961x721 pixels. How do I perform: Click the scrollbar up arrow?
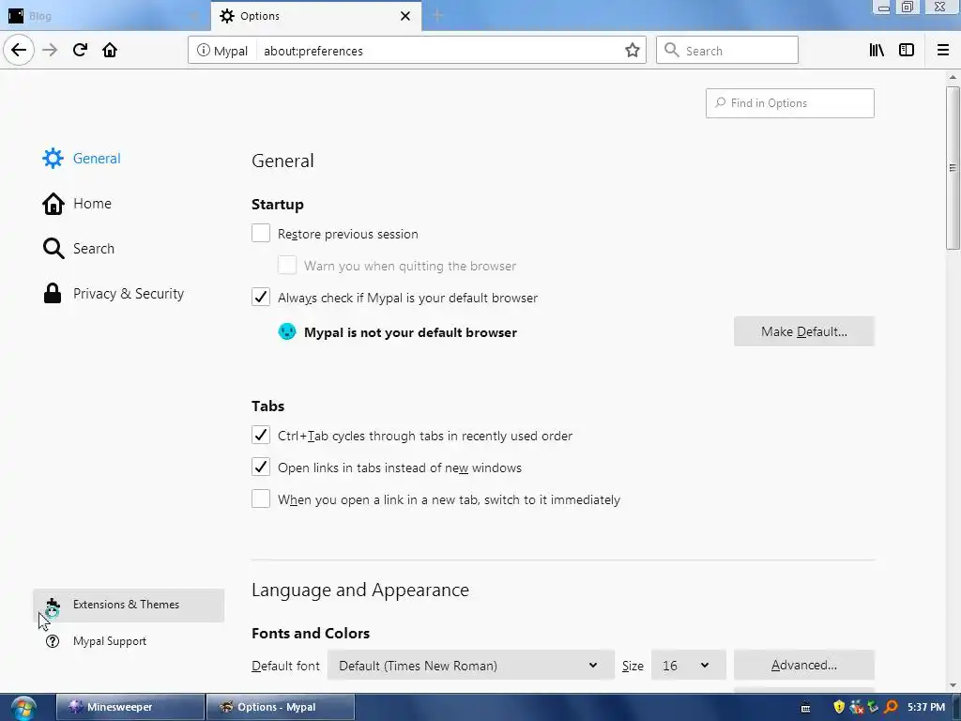tap(953, 77)
